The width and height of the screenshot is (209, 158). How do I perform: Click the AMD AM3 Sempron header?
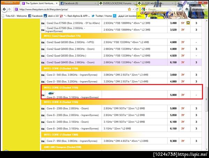tap(62, 147)
